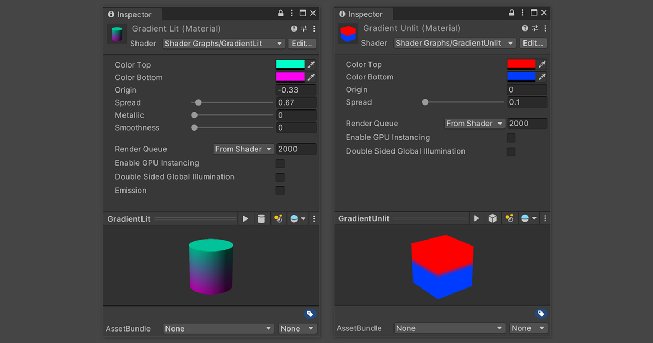Screen dimensions: 653x343
Task: Click the Gradient Lit material thumbnail icon
Action: click(117, 35)
